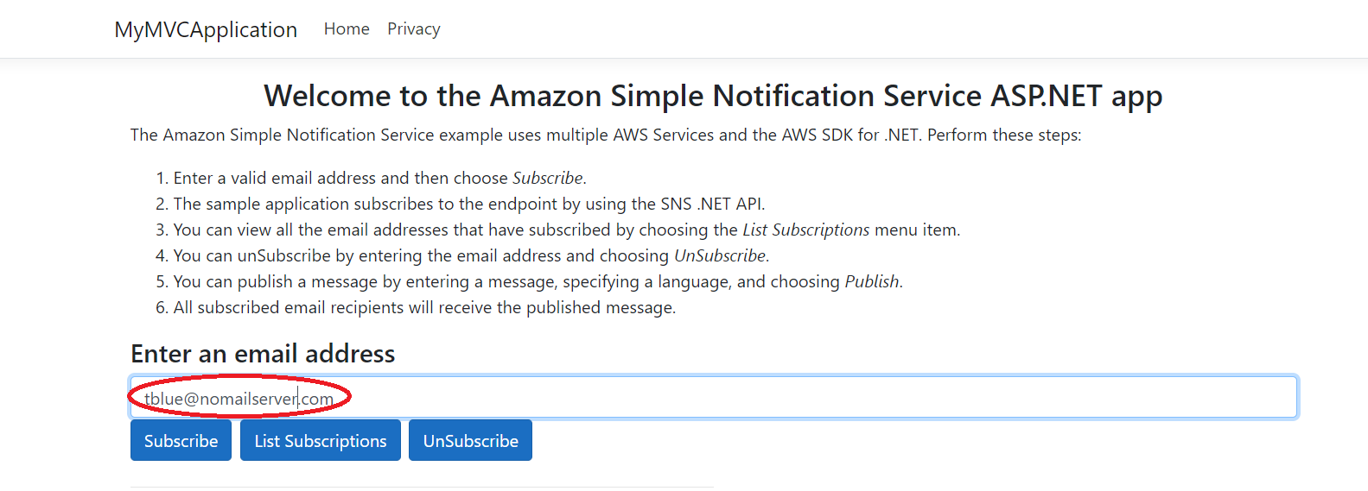
Task: Click the List Subscriptions button
Action: point(320,441)
